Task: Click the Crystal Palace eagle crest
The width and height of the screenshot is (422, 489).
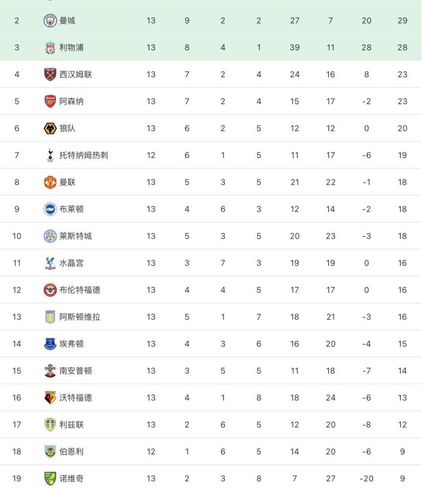Action: tap(50, 263)
